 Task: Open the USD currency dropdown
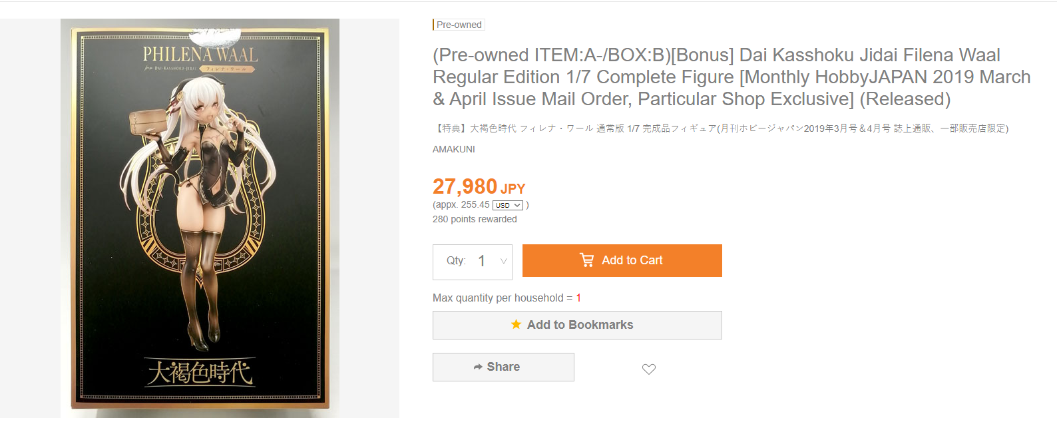pyautogui.click(x=508, y=205)
